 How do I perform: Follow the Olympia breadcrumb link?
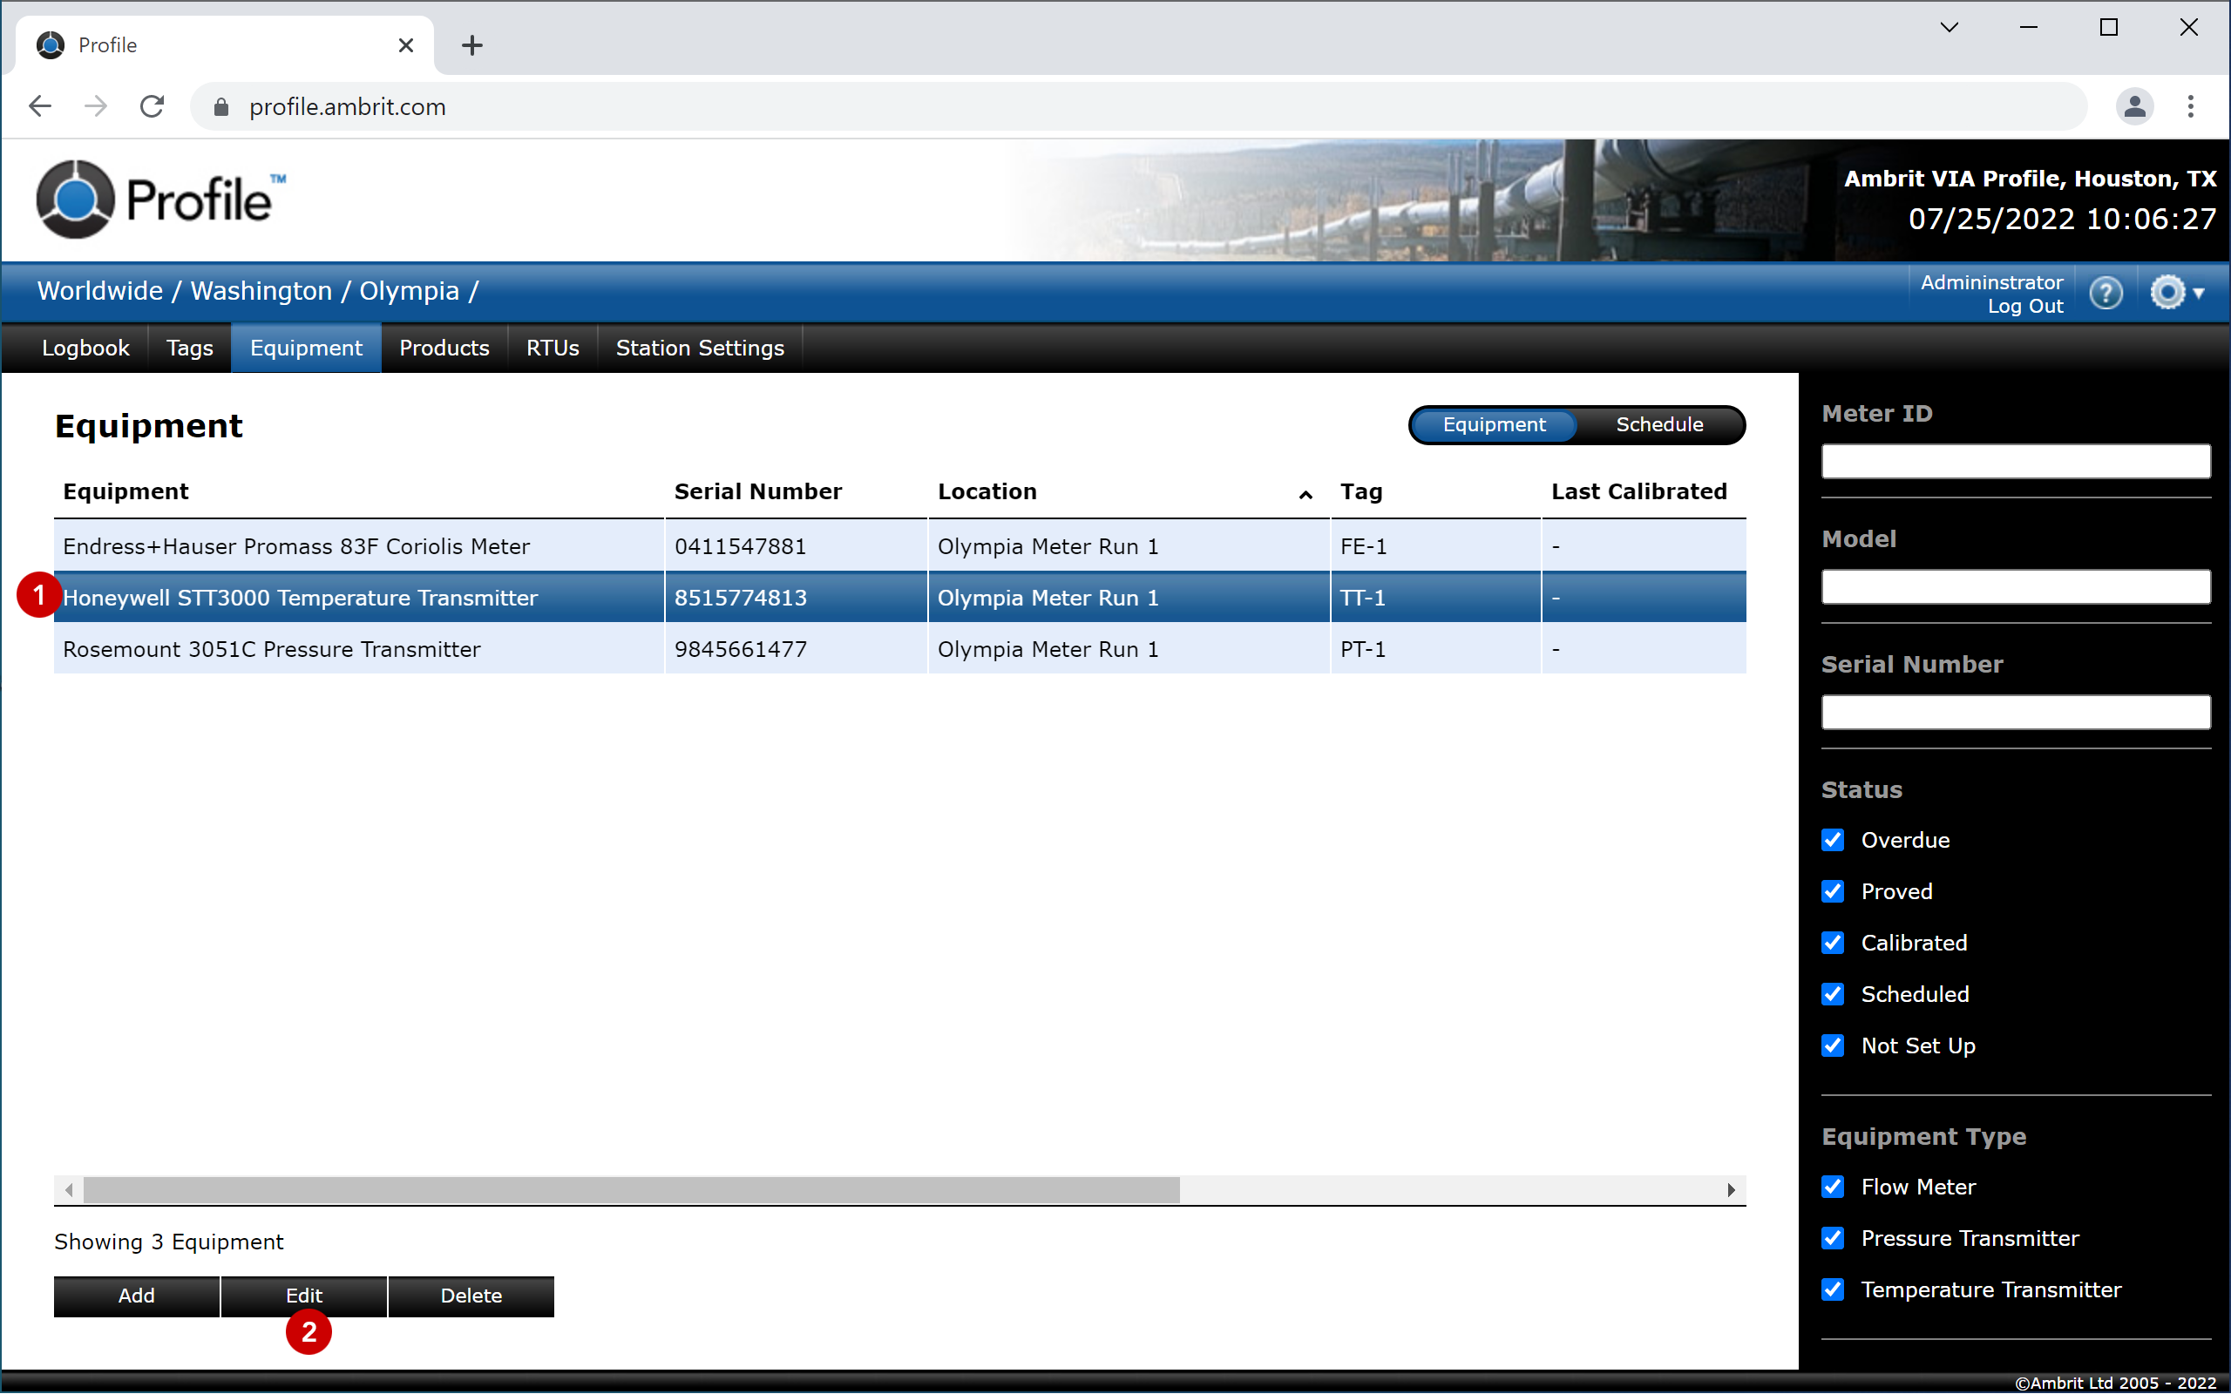409,291
